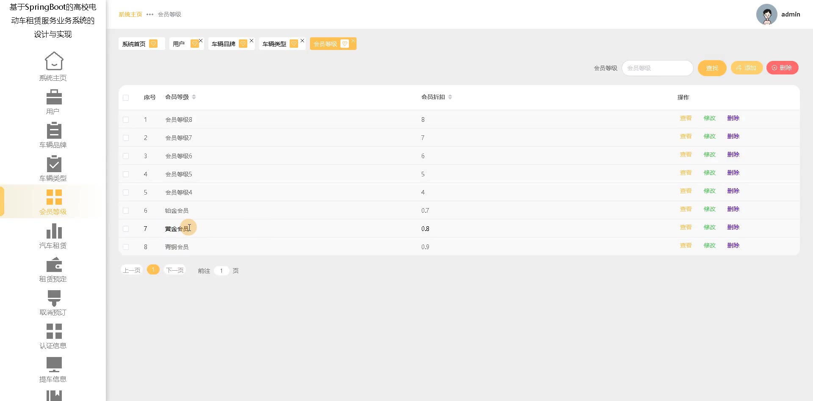Image resolution: width=813 pixels, height=401 pixels.
Task: Check the row for 会员等级7
Action: 126,138
